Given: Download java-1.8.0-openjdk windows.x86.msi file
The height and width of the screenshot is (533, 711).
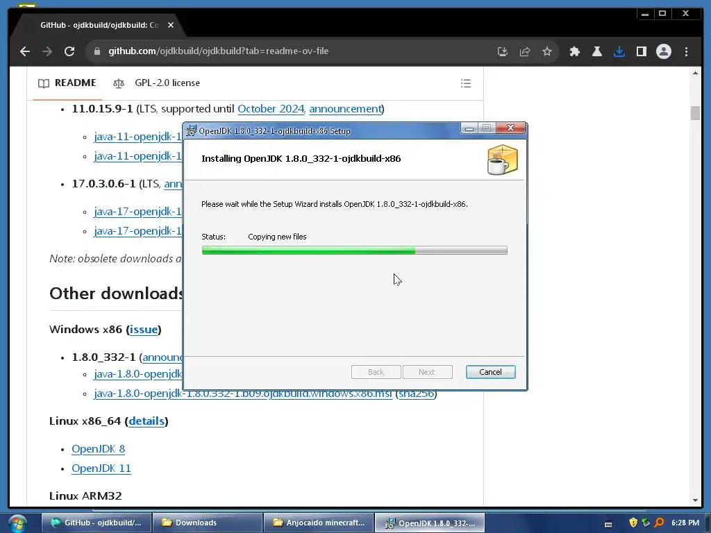Looking at the screenshot, I should pyautogui.click(x=242, y=394).
